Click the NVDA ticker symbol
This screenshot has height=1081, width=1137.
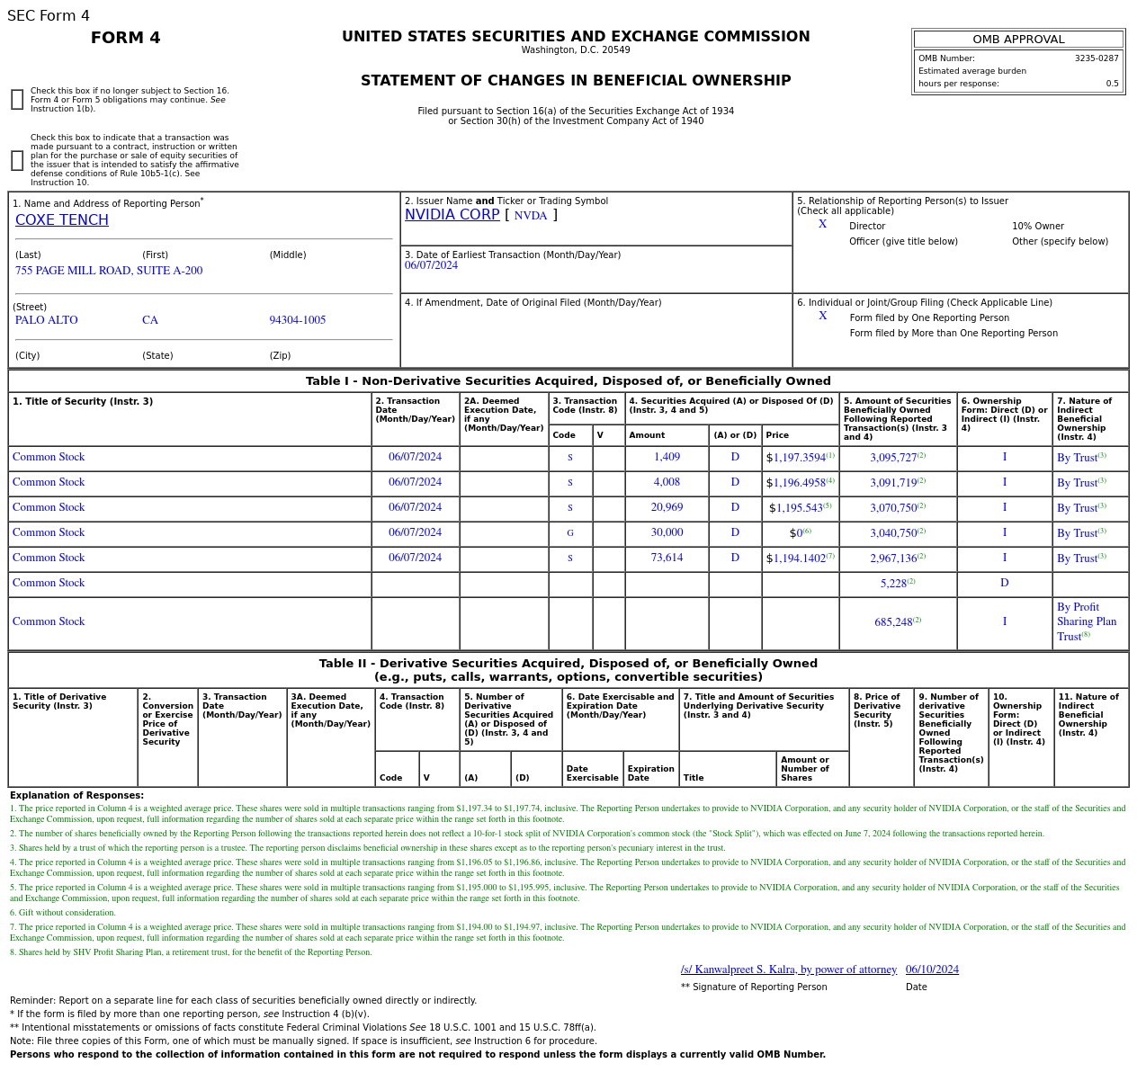coord(531,216)
